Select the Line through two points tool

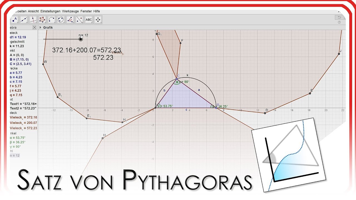click(x=24, y=19)
